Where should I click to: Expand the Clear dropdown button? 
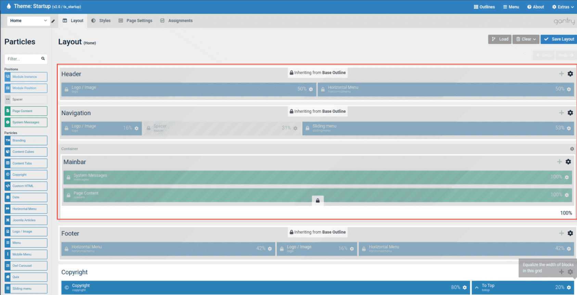526,39
